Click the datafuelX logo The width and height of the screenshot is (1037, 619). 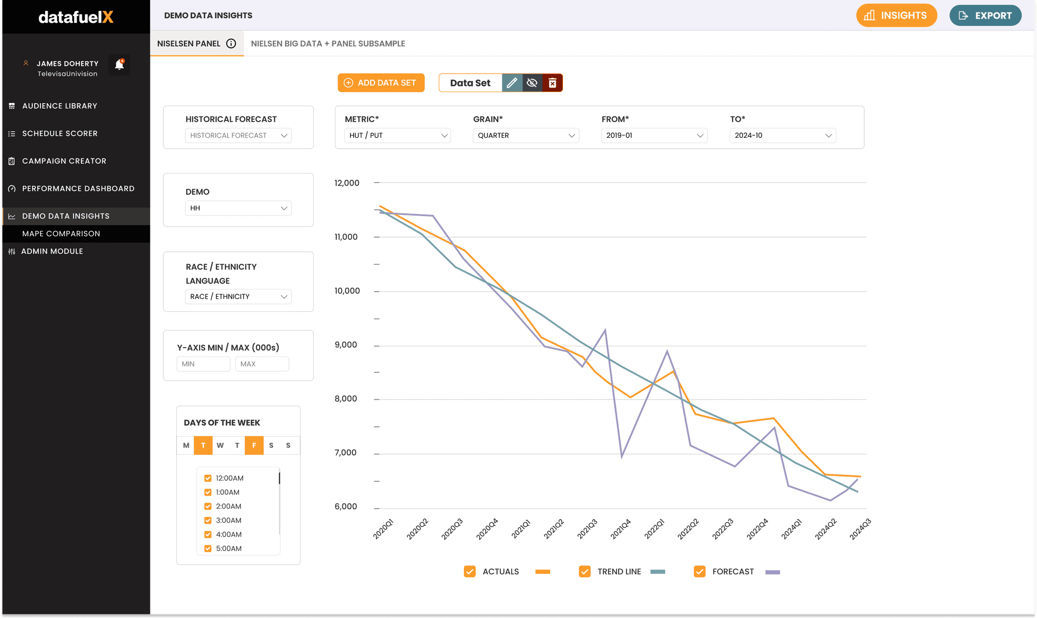[76, 17]
